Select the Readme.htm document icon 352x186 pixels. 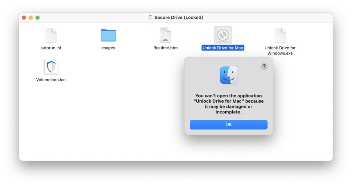pos(165,35)
